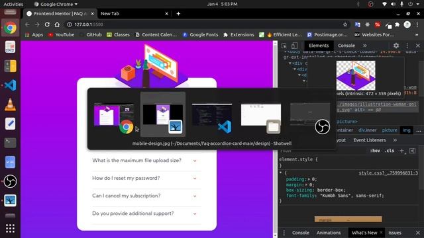Click the address bar URL
Image resolution: width=424 pixels, height=238 pixels.
[x=89, y=24]
